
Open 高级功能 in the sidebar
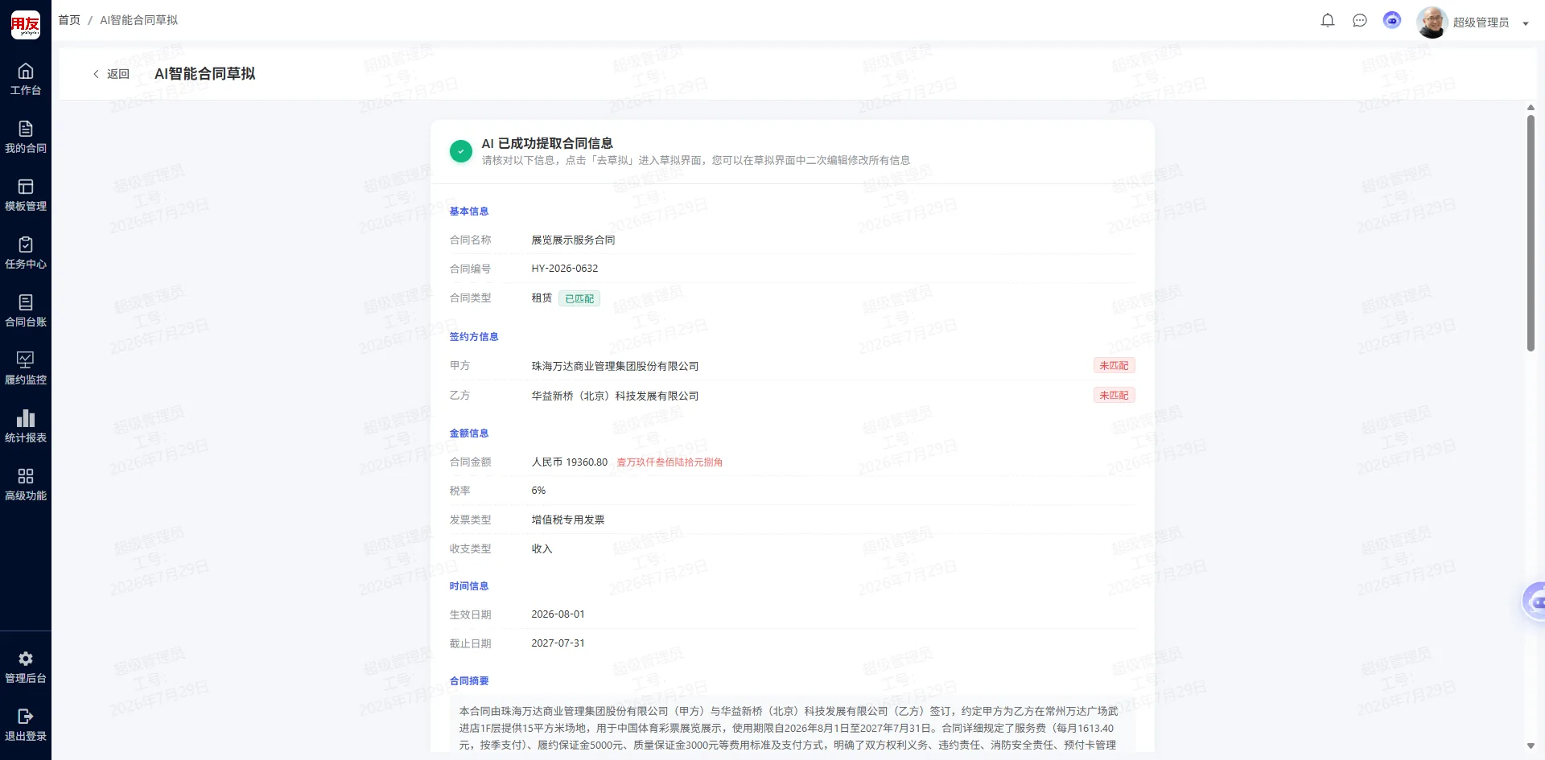26,485
